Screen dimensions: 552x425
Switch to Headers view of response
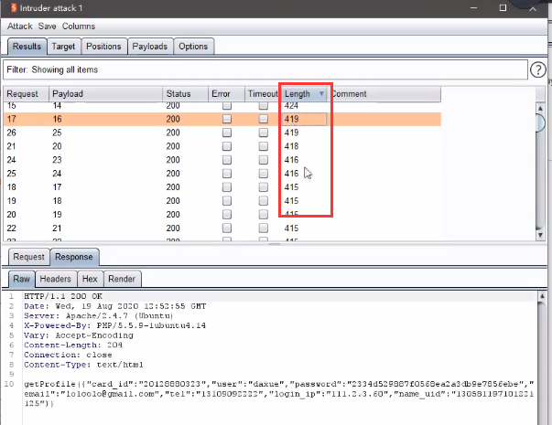(x=56, y=279)
